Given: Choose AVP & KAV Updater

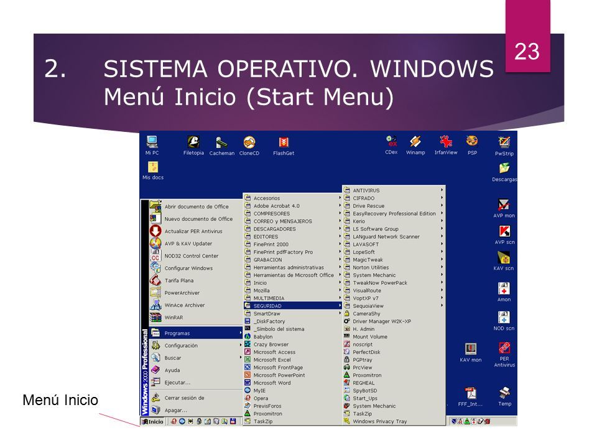Looking at the screenshot, I should [195, 243].
